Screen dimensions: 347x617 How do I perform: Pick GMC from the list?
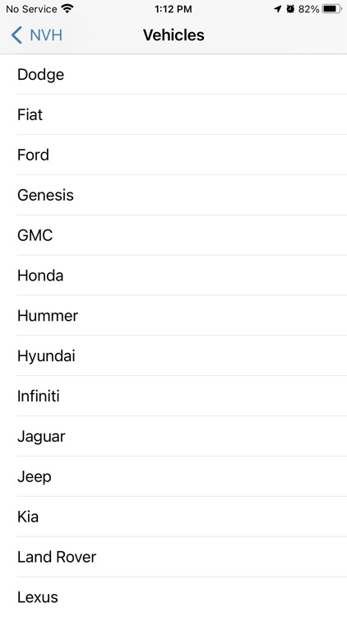coord(173,235)
